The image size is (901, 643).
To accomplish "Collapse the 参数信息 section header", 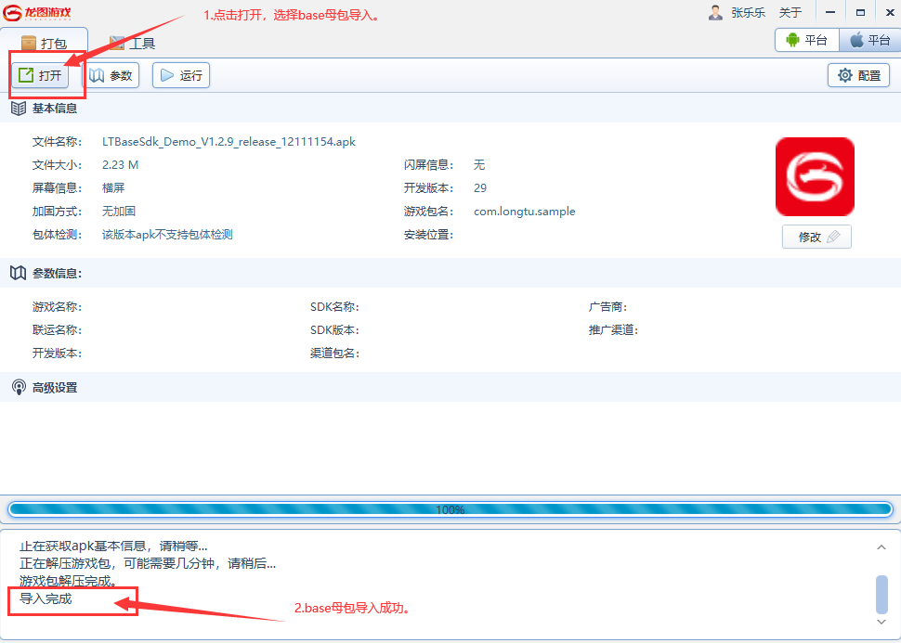I will [x=57, y=273].
